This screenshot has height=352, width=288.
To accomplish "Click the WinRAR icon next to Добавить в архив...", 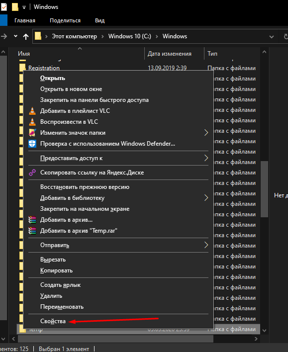I will (32, 220).
